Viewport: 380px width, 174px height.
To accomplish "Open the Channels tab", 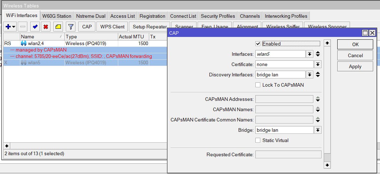I will pyautogui.click(x=250, y=16).
